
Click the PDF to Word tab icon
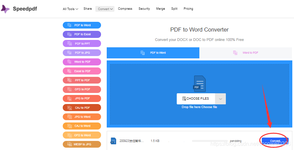(x=143, y=53)
